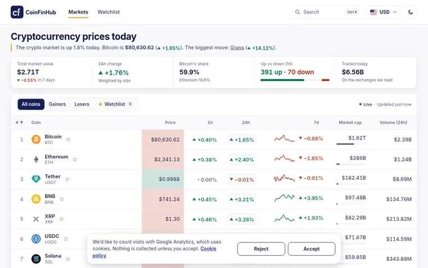
Task: Click BNB price $741.24 cell
Action: [163, 199]
